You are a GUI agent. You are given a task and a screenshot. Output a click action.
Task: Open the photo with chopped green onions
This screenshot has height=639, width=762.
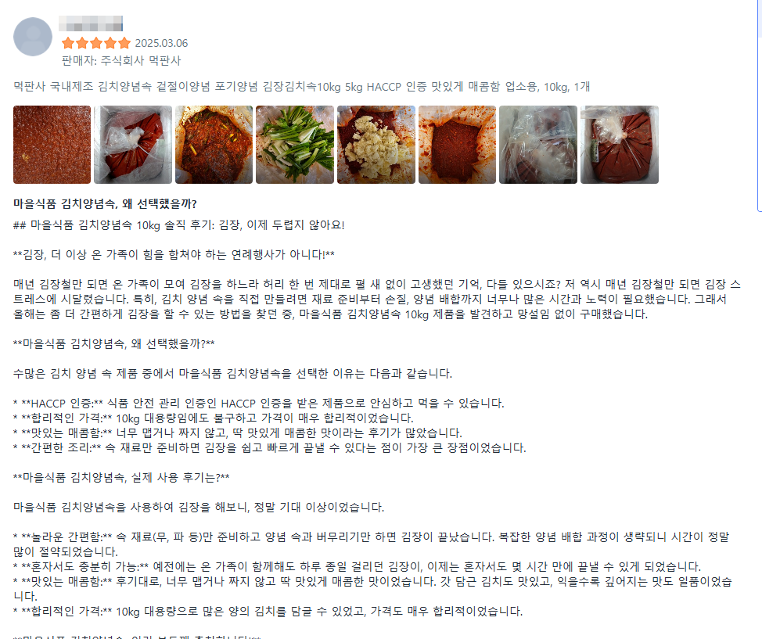295,145
